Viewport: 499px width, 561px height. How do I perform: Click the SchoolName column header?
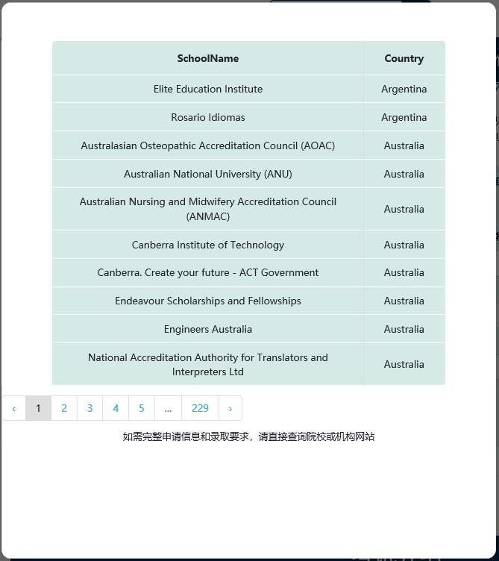click(208, 58)
